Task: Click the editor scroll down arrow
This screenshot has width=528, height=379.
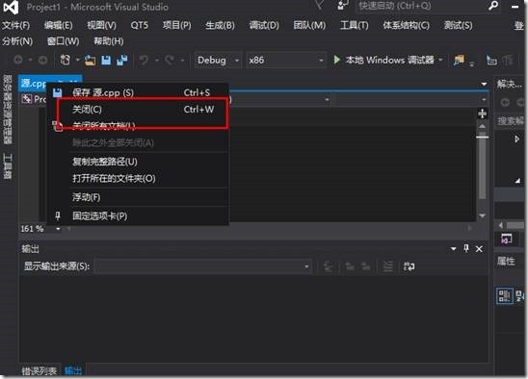Action: point(482,215)
